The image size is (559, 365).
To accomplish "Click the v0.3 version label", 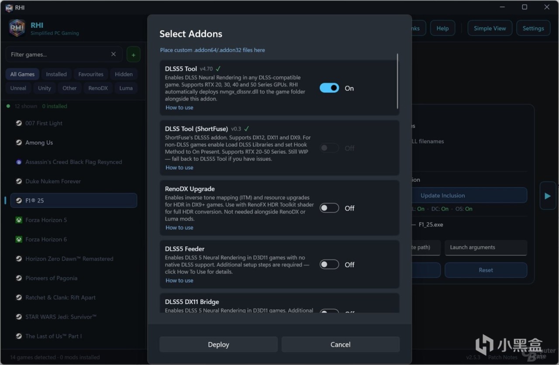I will (x=236, y=129).
